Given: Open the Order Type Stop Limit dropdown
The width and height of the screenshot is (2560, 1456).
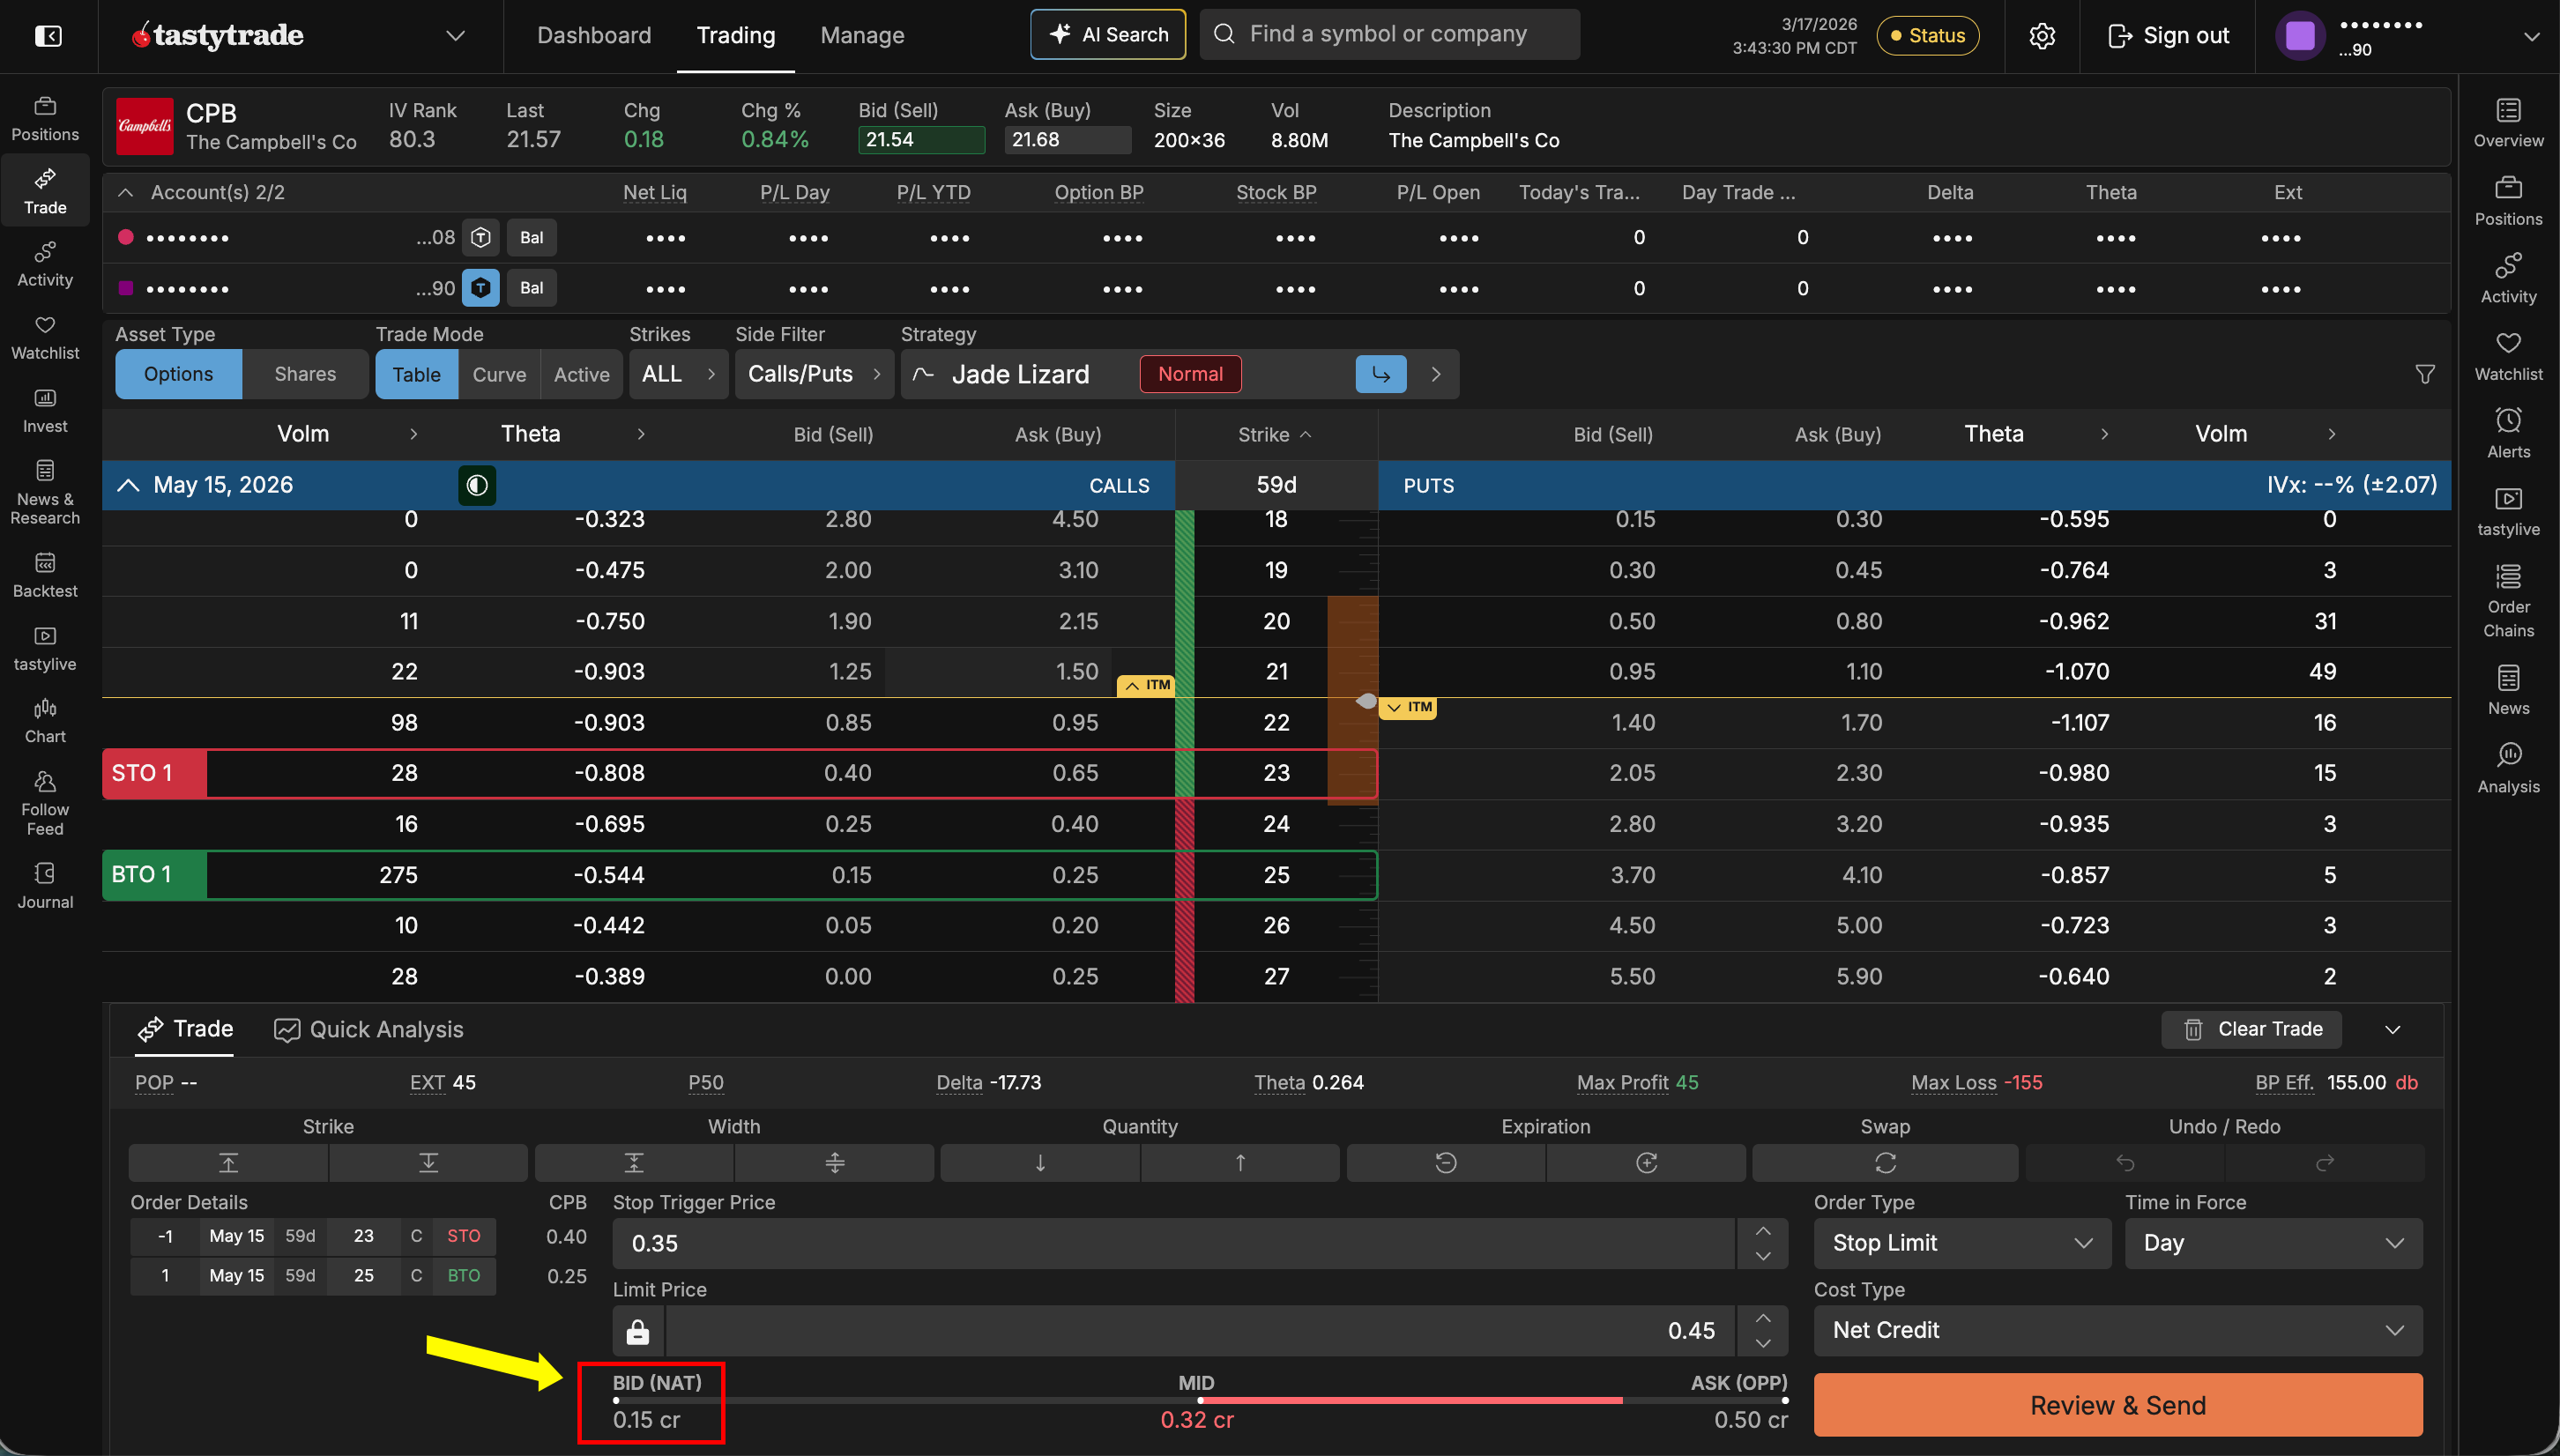Looking at the screenshot, I should coord(1962,1243).
